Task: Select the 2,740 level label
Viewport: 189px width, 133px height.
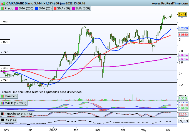Action: (4, 52)
